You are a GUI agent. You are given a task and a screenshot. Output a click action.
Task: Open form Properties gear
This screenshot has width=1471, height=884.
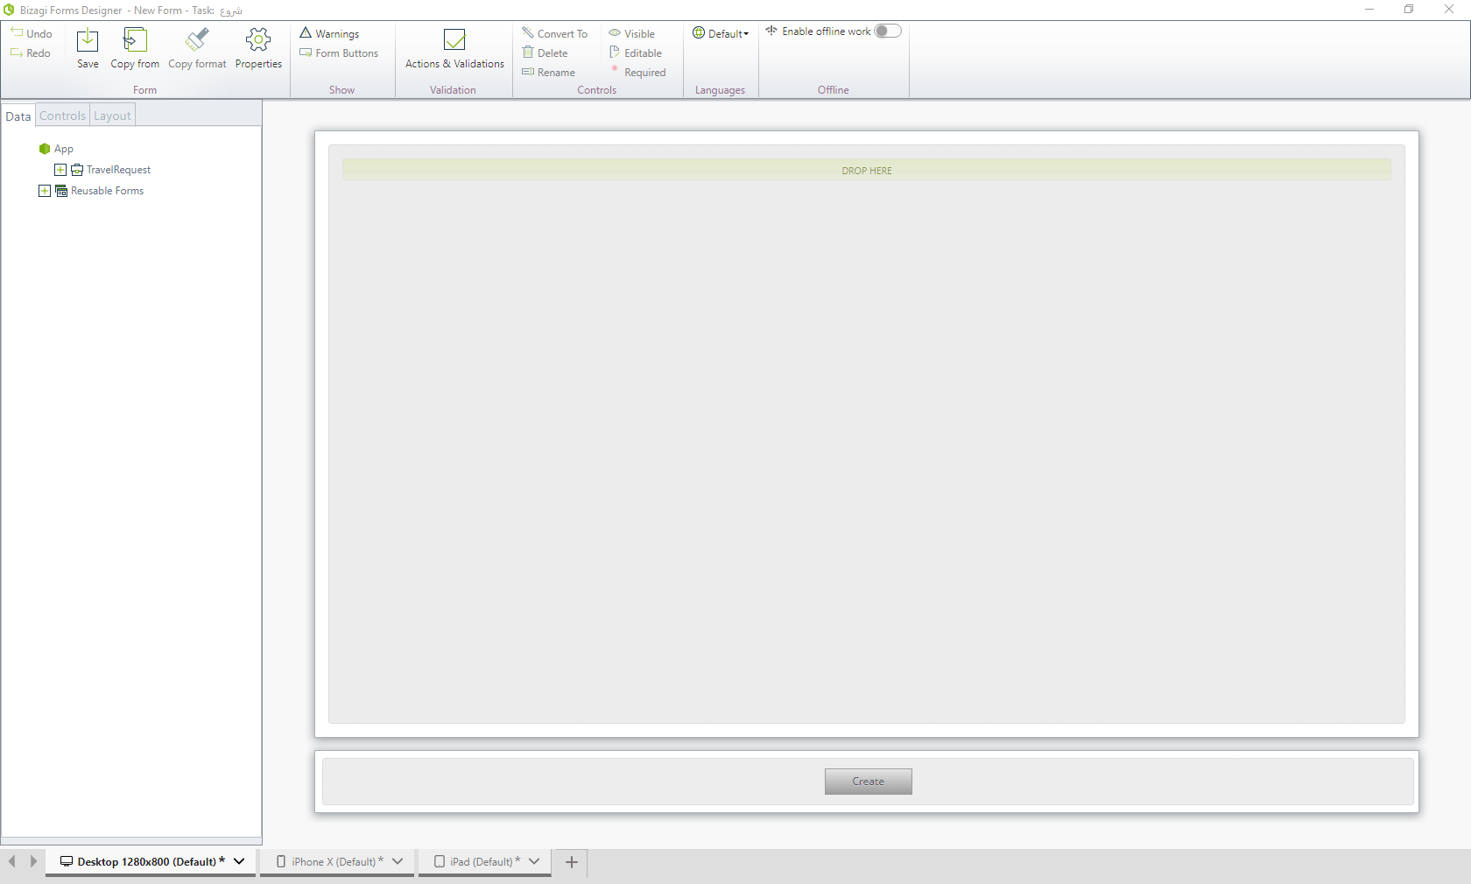tap(258, 40)
